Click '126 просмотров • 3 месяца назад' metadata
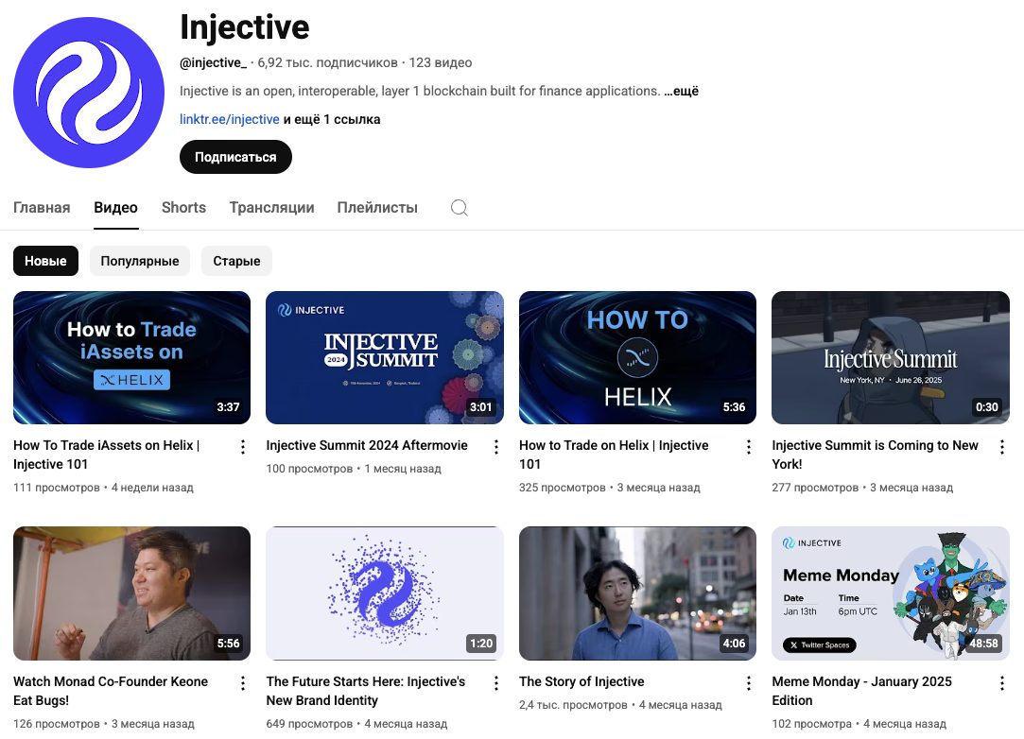This screenshot has width=1024, height=739. (104, 724)
